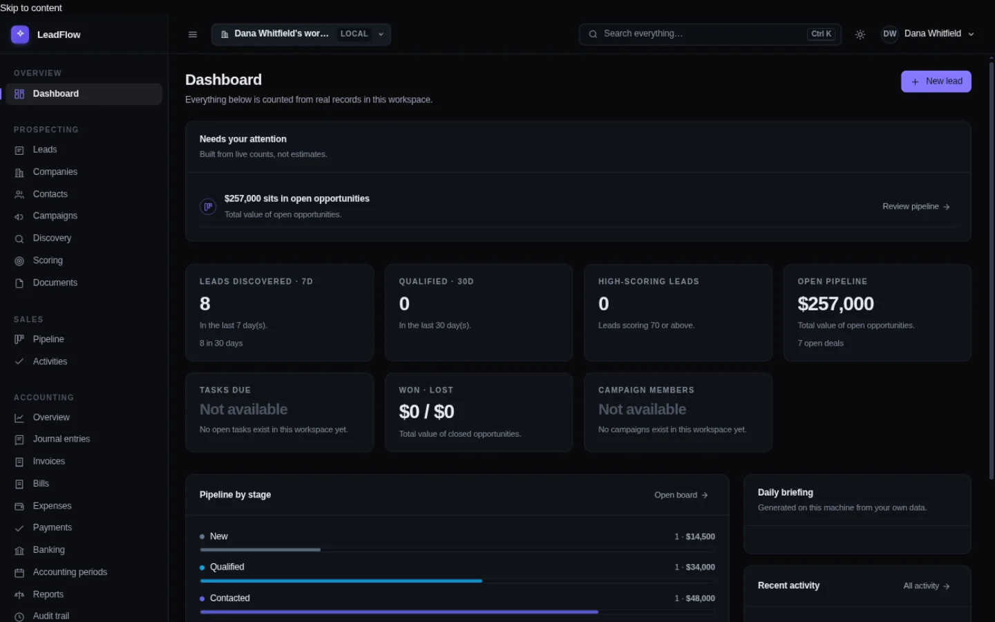This screenshot has height=622, width=995.
Task: Click the Qualified stage progress bar
Action: pyautogui.click(x=457, y=581)
